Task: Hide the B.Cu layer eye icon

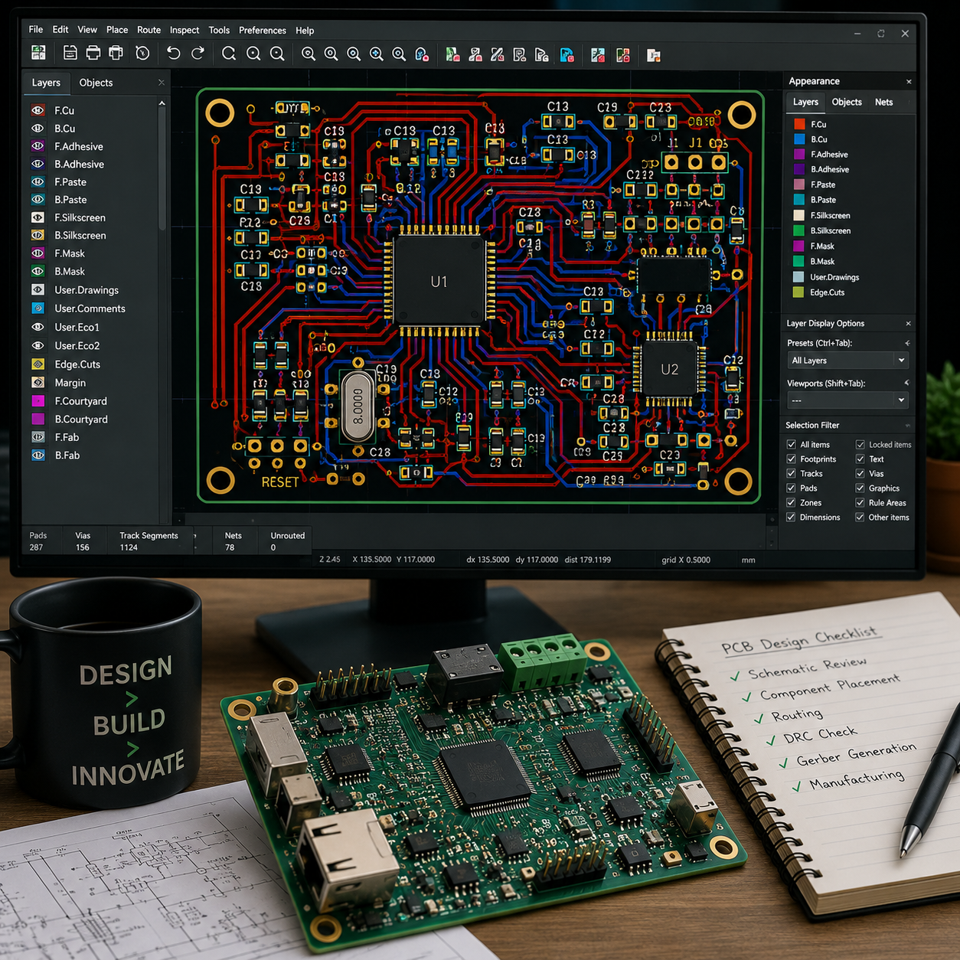Action: [38, 129]
